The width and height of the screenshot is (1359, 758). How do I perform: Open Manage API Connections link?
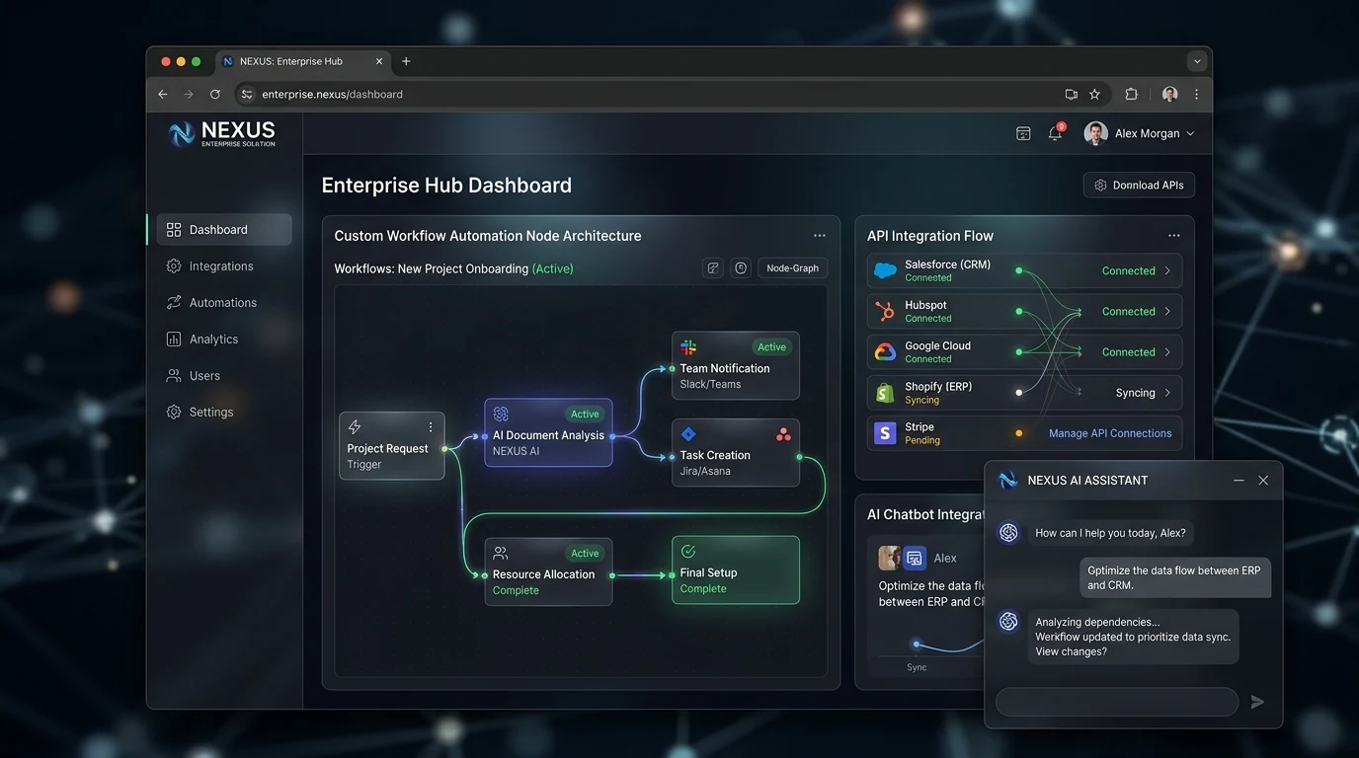click(x=1110, y=433)
